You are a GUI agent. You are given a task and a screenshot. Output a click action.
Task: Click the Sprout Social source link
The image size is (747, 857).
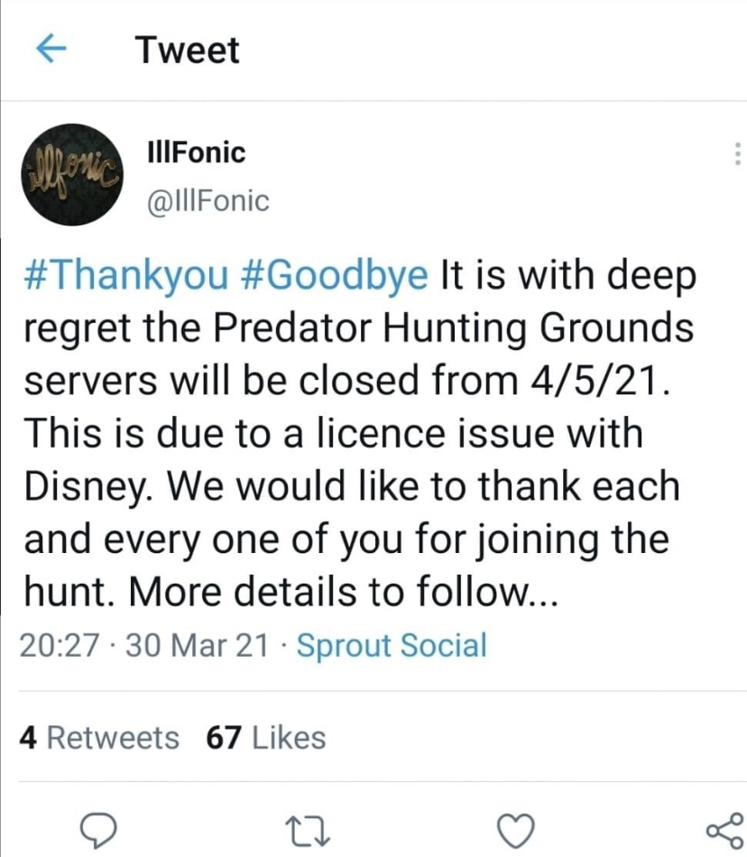point(391,645)
